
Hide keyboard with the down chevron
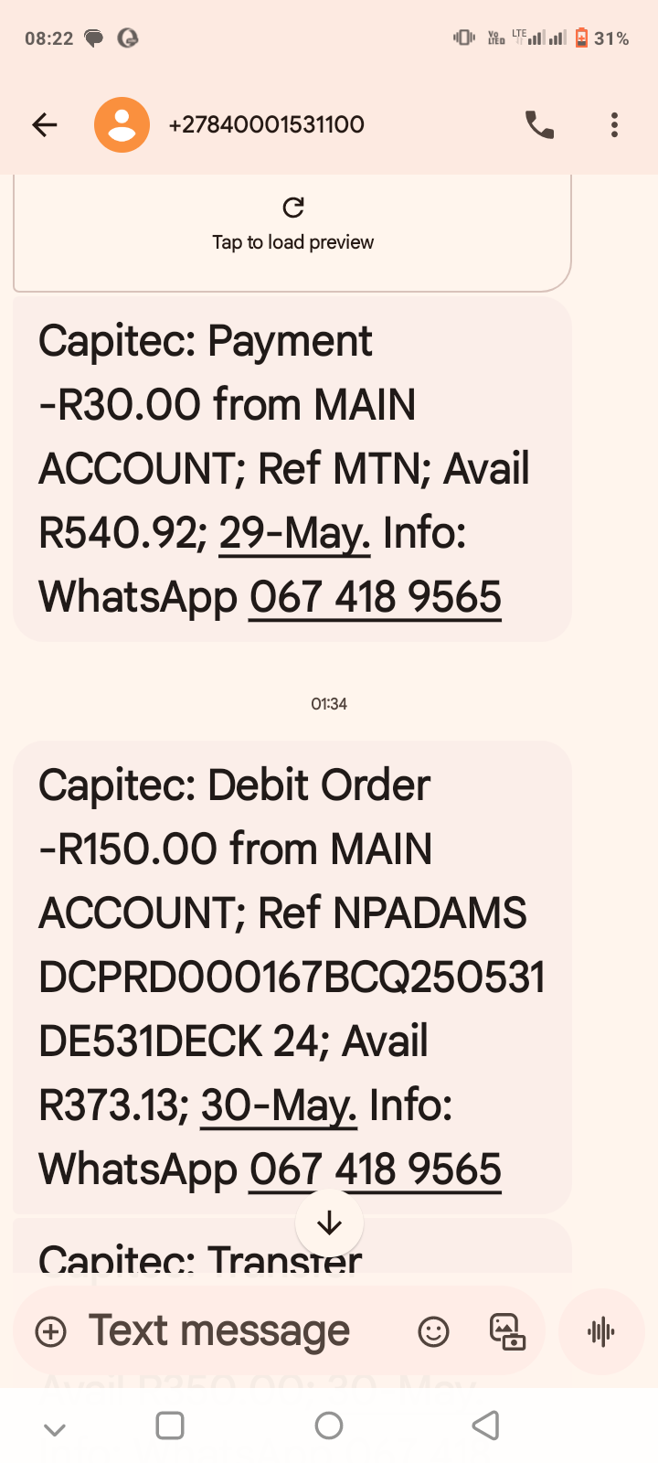tap(55, 1428)
